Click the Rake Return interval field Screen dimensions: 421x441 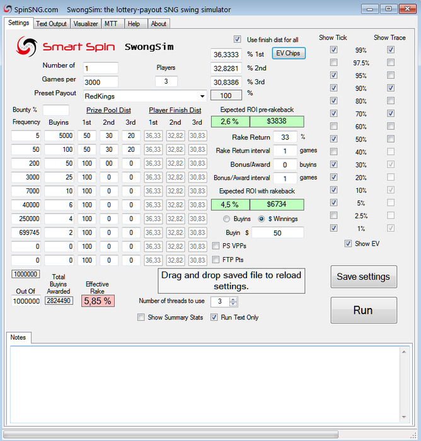(285, 151)
